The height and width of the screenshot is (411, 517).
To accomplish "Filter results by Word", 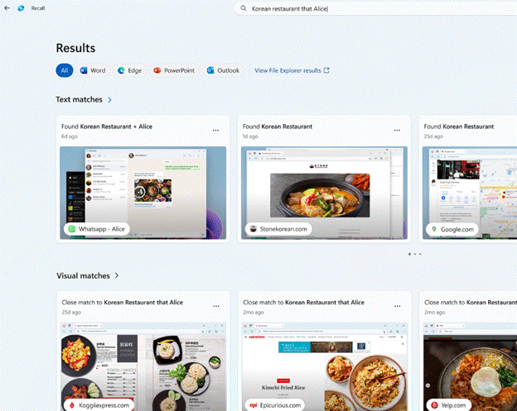I will [x=93, y=70].
